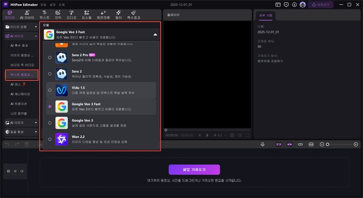Click the trash delete icon in timeline toolbar

pyautogui.click(x=27, y=145)
